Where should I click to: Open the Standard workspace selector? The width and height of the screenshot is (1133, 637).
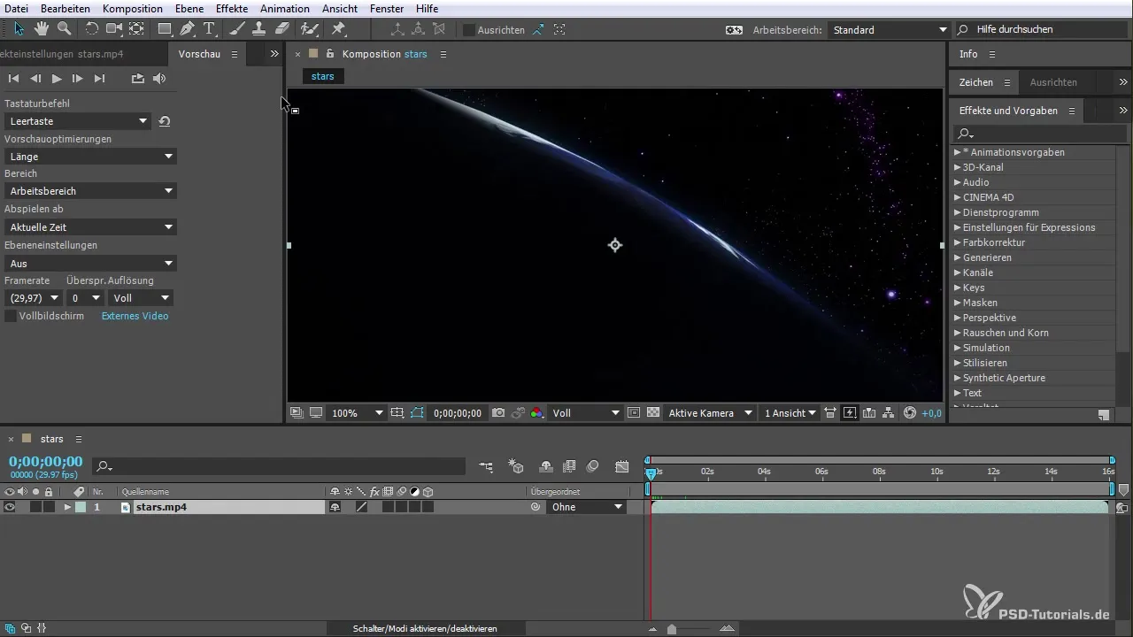click(889, 30)
